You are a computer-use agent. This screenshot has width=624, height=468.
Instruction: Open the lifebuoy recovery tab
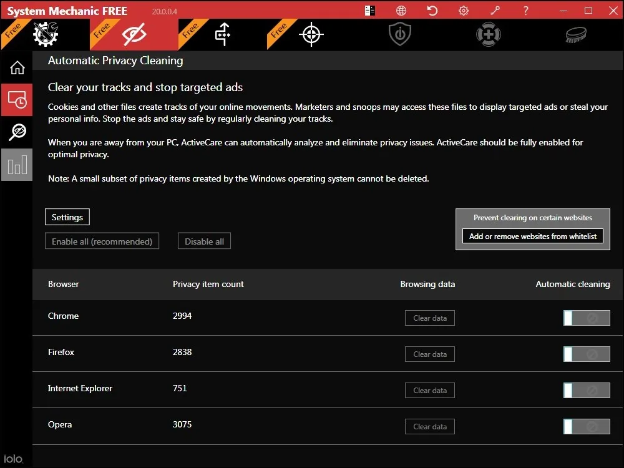pyautogui.click(x=489, y=34)
